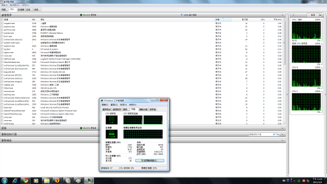Click the search magnifier in the handles section
The height and width of the screenshot is (184, 327).
[274, 134]
